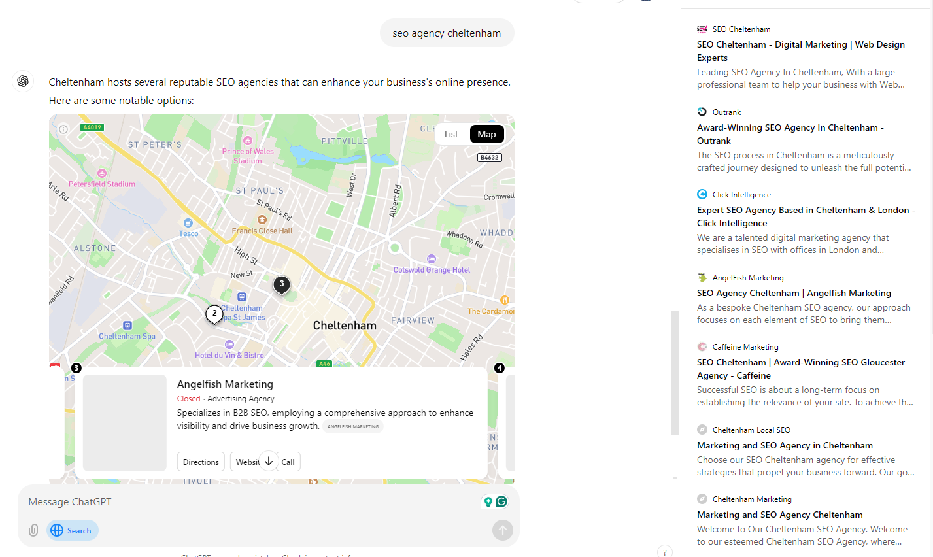Click the number 4 badge on next card
Viewport: 933px width, 557px height.
[x=500, y=368]
